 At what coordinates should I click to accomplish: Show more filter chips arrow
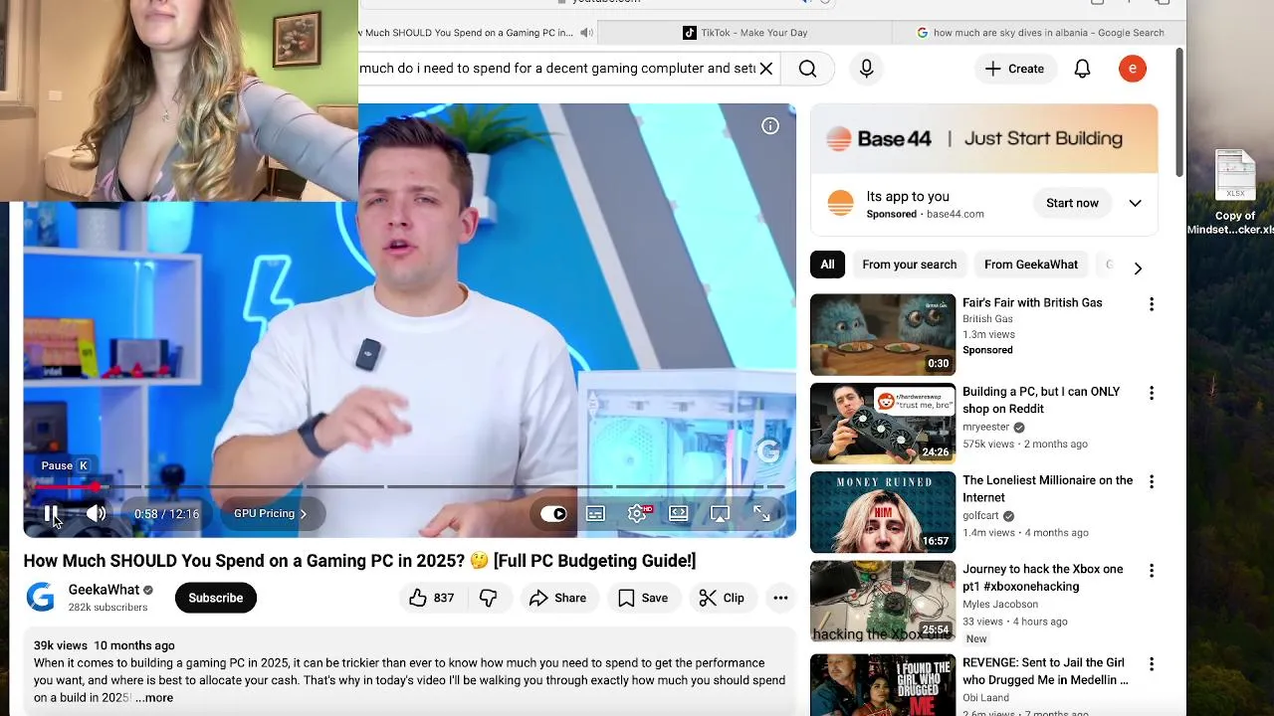(x=1138, y=268)
